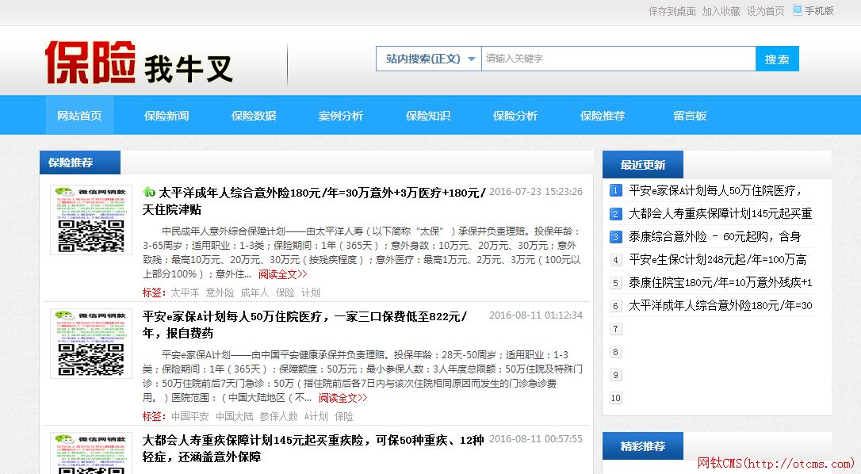Go to 网站首页 in the navigation bar

pyautogui.click(x=79, y=116)
